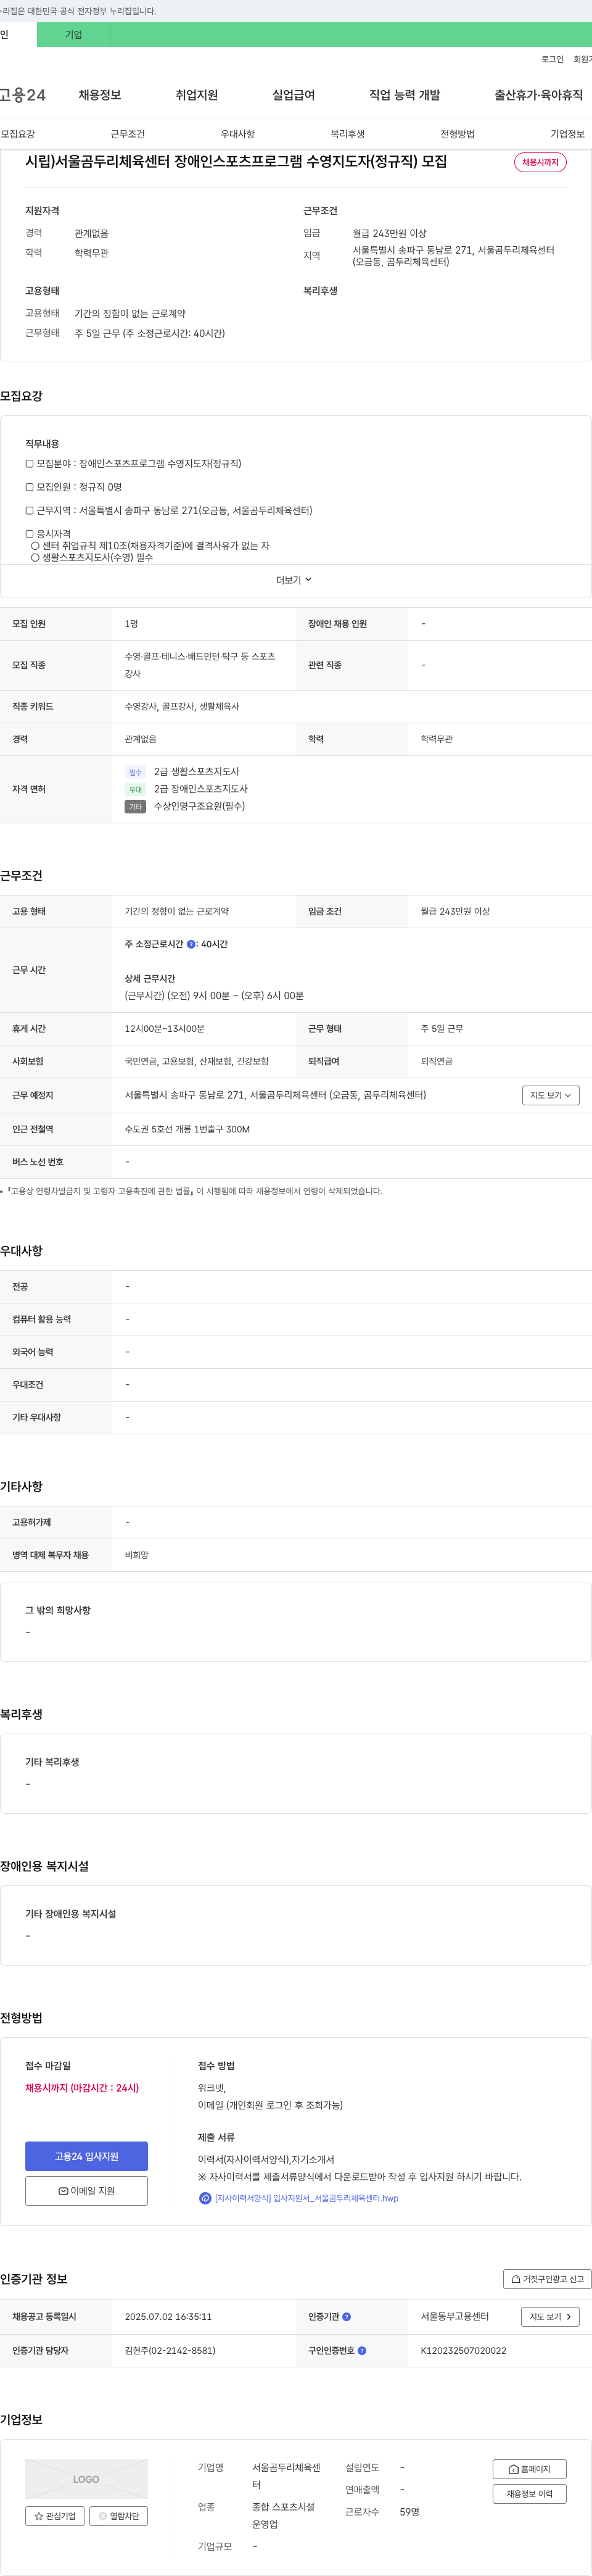Jump to the 근무조건 section tab
Screen dimensions: 592x2576
tap(128, 134)
